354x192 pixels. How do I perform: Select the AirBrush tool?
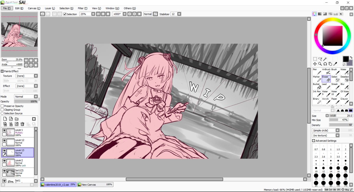pyautogui.click(x=326, y=71)
